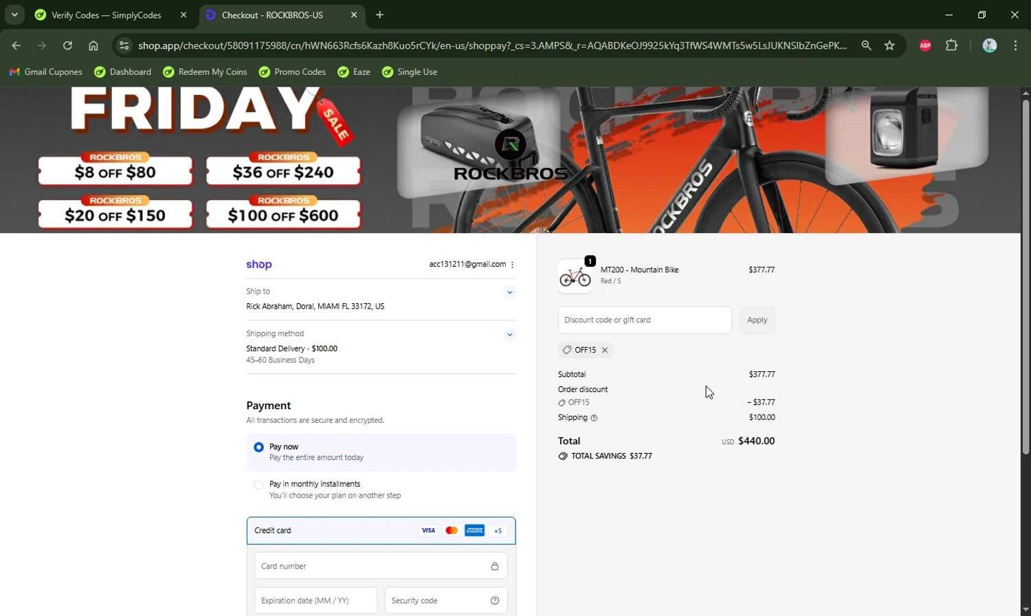Focus the Discount code or gift card field
1031x616 pixels.
(645, 320)
